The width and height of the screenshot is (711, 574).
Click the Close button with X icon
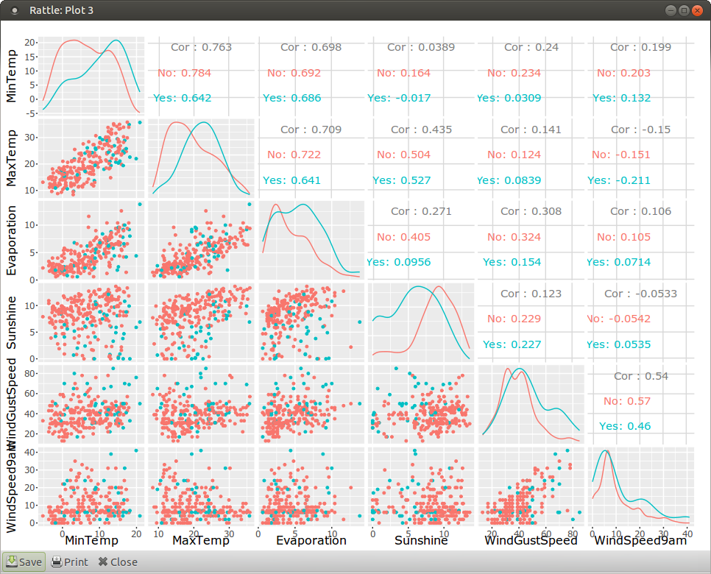pyautogui.click(x=118, y=561)
